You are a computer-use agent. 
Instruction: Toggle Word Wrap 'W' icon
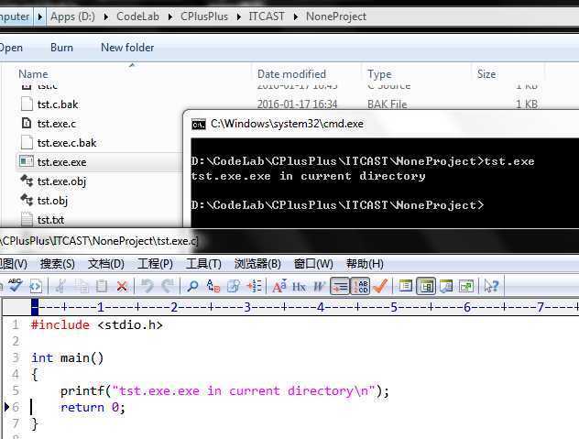coord(319,286)
